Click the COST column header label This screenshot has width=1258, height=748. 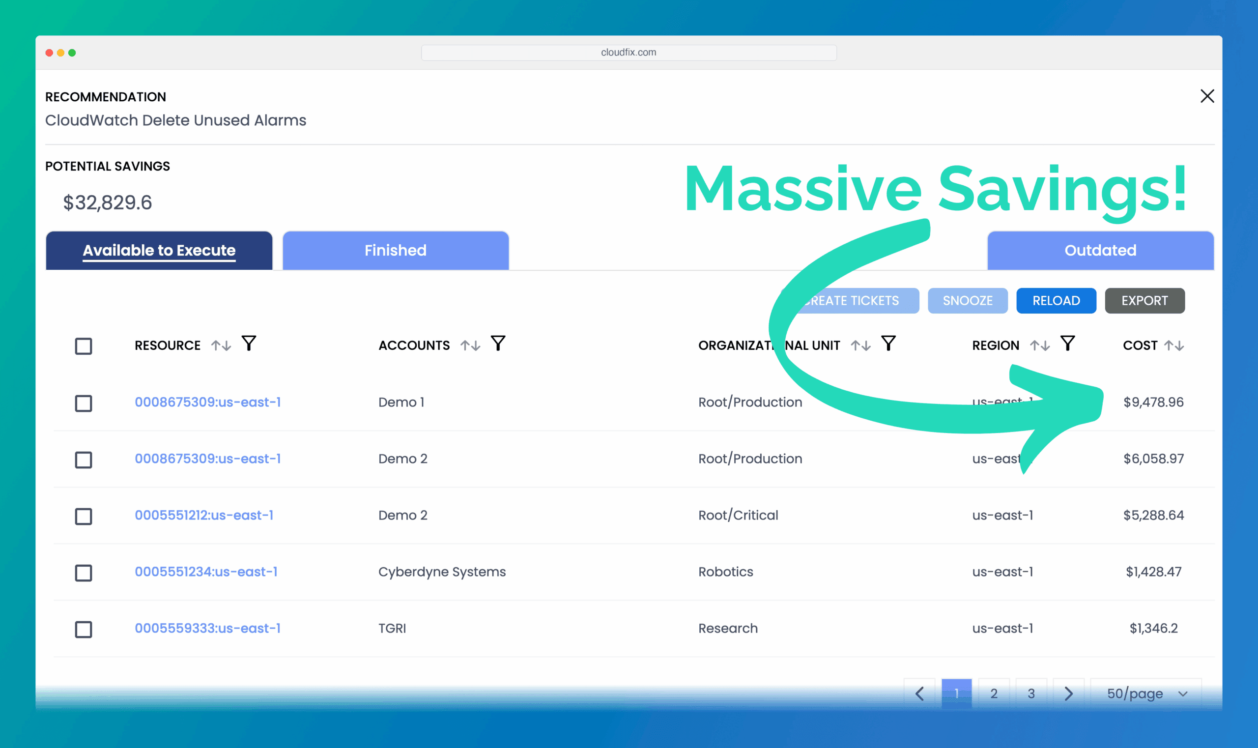pyautogui.click(x=1140, y=345)
